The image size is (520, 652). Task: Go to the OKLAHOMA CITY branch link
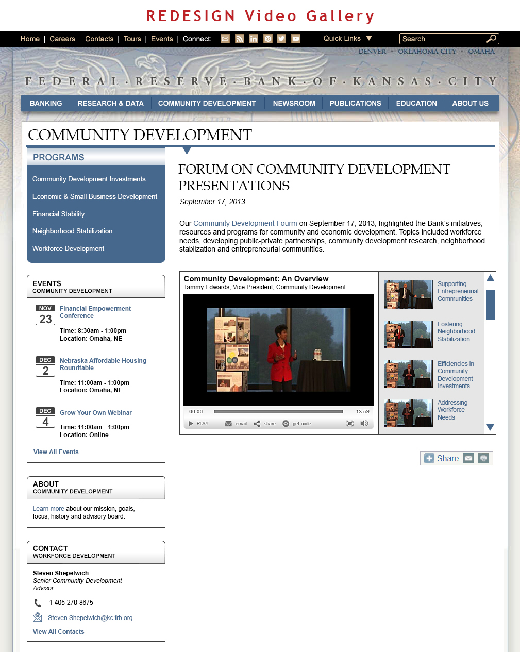[427, 52]
